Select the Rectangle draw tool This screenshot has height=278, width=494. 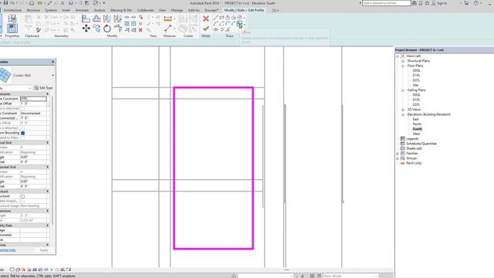[x=222, y=18]
